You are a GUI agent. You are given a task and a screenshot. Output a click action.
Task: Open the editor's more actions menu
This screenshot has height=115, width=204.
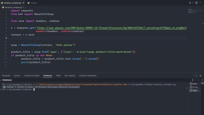tap(200, 3)
